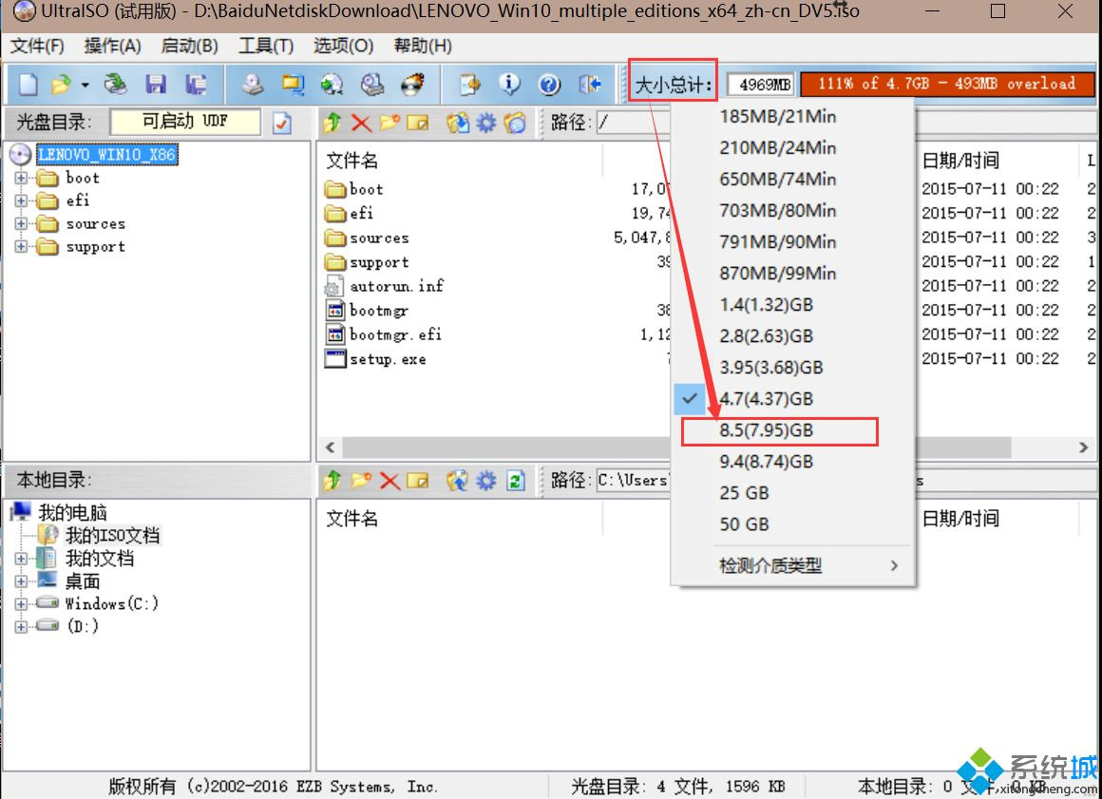This screenshot has width=1102, height=799.
Task: Click the Info speech bubble icon
Action: pyautogui.click(x=509, y=85)
